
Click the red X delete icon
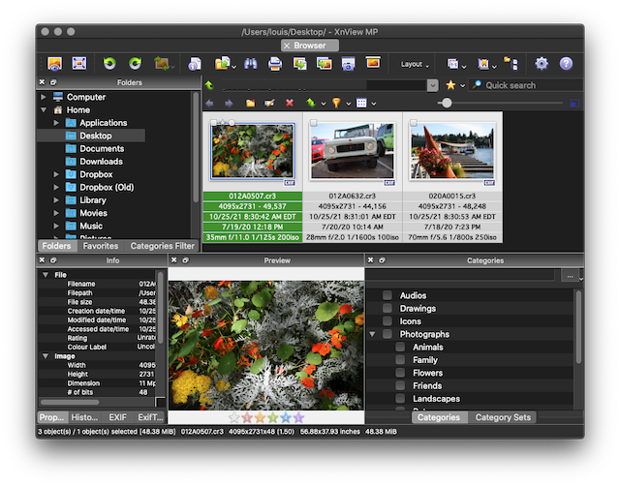(x=289, y=103)
